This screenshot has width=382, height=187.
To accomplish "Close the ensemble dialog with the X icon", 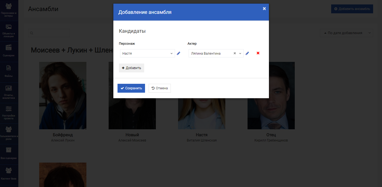I will 264,9.
